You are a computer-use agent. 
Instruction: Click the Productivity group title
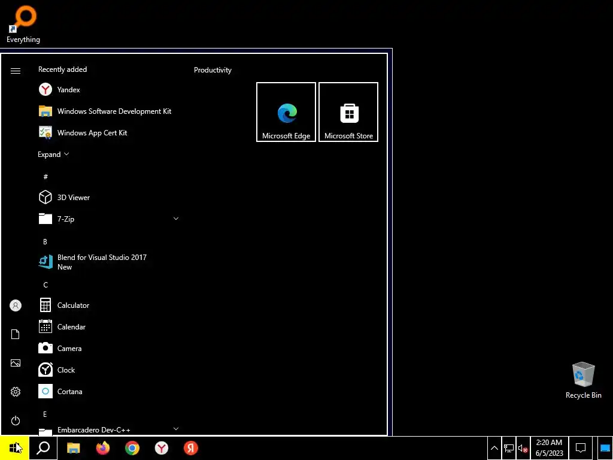[x=213, y=70]
